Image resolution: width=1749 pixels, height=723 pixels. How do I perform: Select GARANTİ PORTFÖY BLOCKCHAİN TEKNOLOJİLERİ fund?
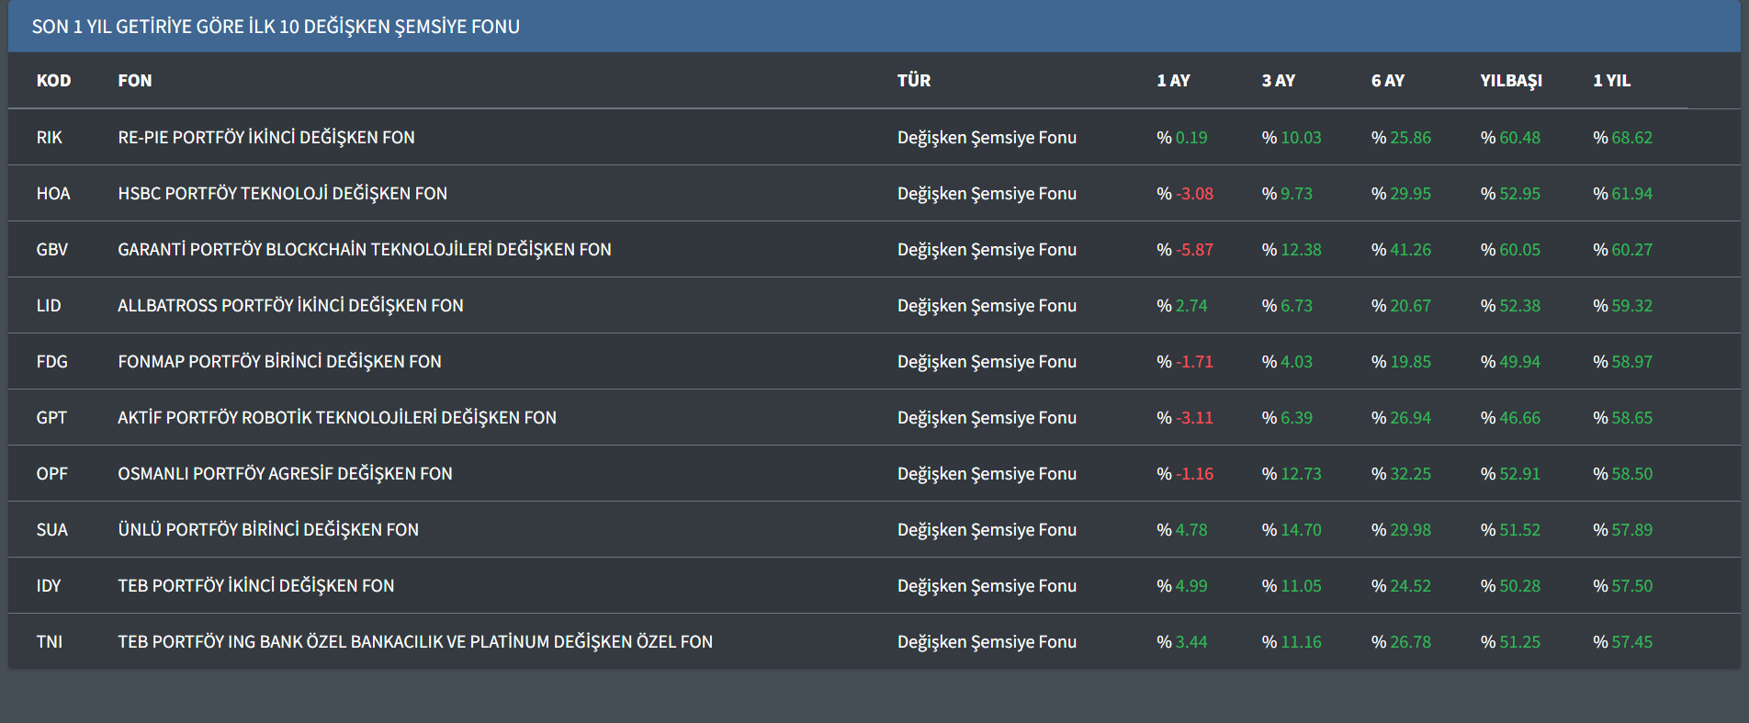(x=364, y=250)
